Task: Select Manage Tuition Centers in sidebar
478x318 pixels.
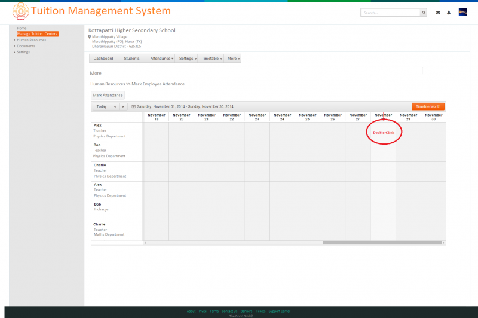Action: pos(38,34)
